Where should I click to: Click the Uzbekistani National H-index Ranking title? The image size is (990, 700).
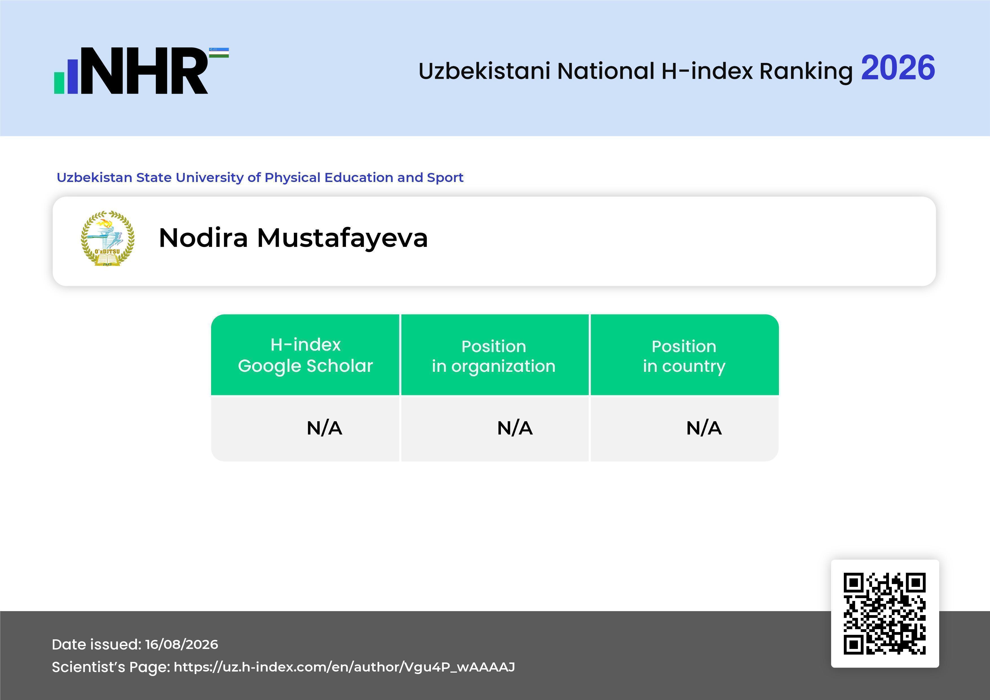pos(636,71)
